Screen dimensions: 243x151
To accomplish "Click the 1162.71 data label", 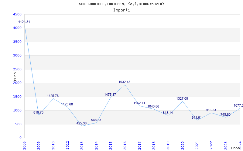I will coord(139,103).
